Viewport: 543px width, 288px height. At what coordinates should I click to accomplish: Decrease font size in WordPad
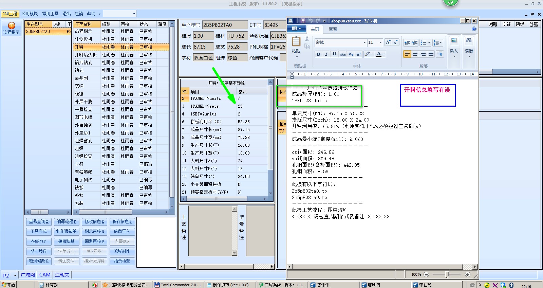[395, 42]
